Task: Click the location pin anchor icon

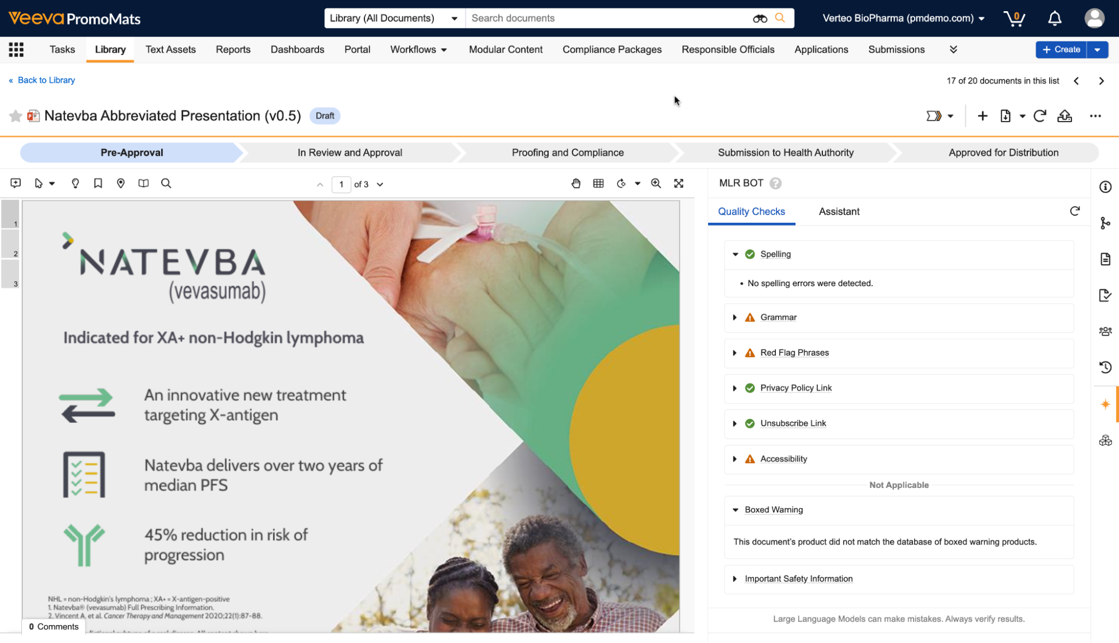Action: [121, 184]
